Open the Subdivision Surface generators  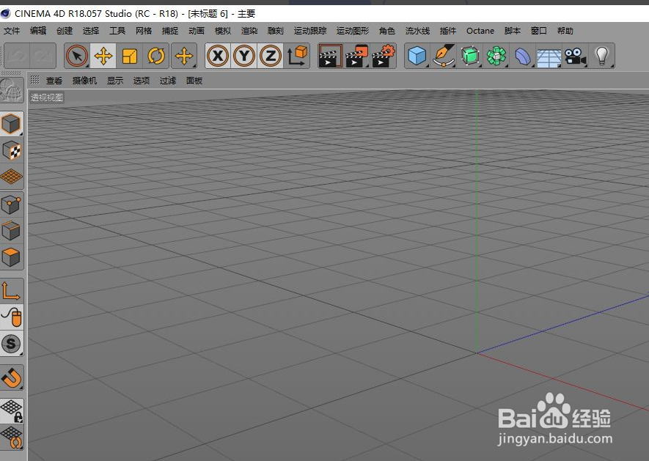[x=470, y=56]
